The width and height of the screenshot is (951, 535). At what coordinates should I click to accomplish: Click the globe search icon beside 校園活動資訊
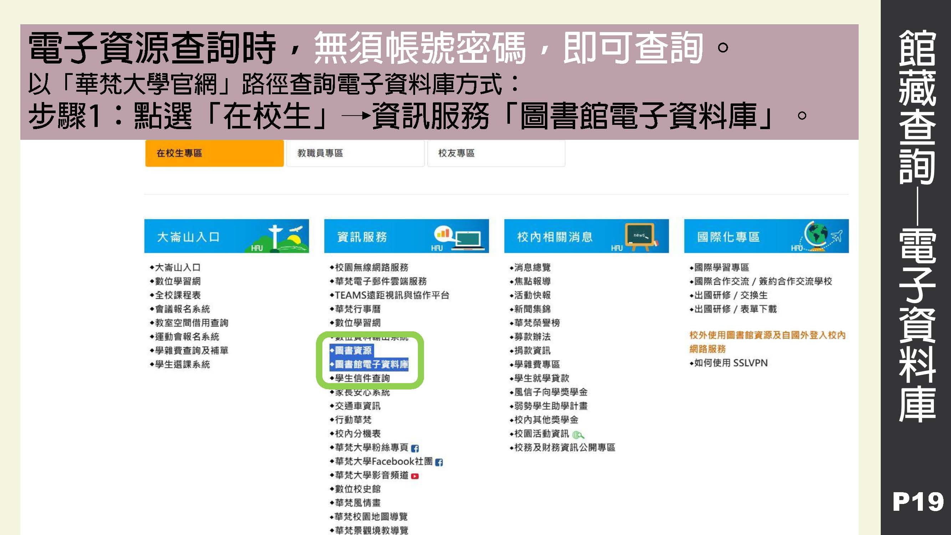pos(578,435)
